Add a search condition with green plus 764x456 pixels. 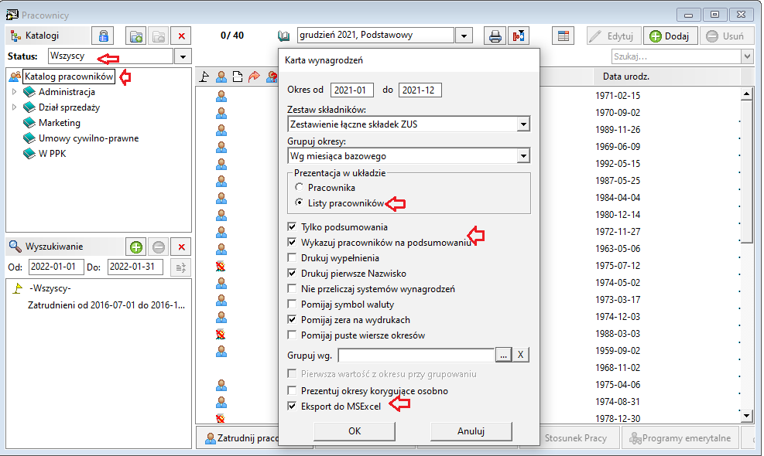(x=136, y=247)
